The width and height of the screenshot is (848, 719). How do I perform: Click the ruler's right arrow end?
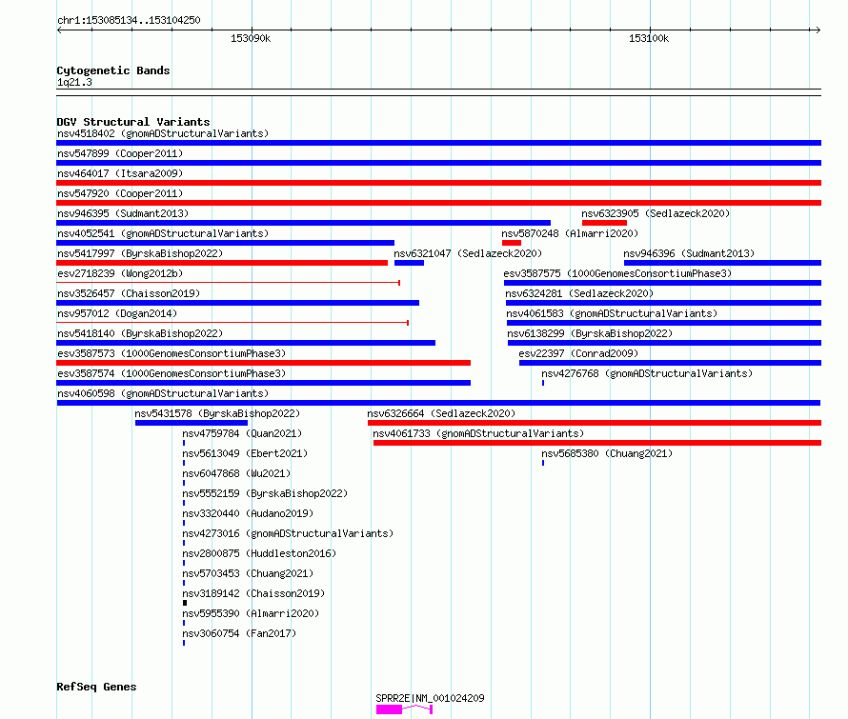818,30
